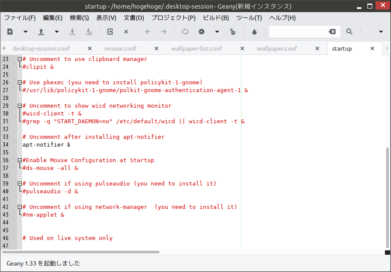Close the startup tab
Screen dimensions: 391x272
372,48
